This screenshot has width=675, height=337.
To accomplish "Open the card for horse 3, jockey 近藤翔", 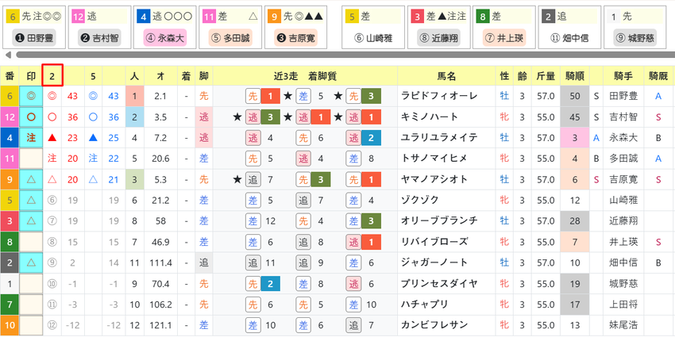I will click(x=438, y=27).
